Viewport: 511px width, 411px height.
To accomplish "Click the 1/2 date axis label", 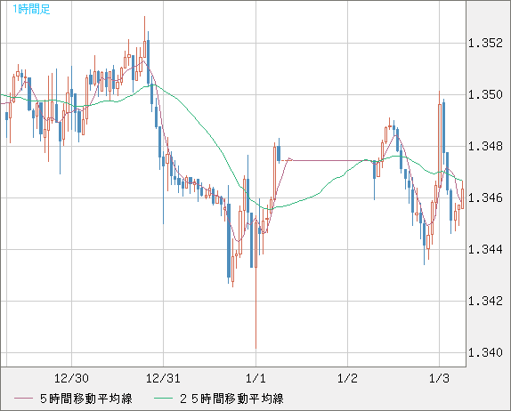I will click(347, 378).
